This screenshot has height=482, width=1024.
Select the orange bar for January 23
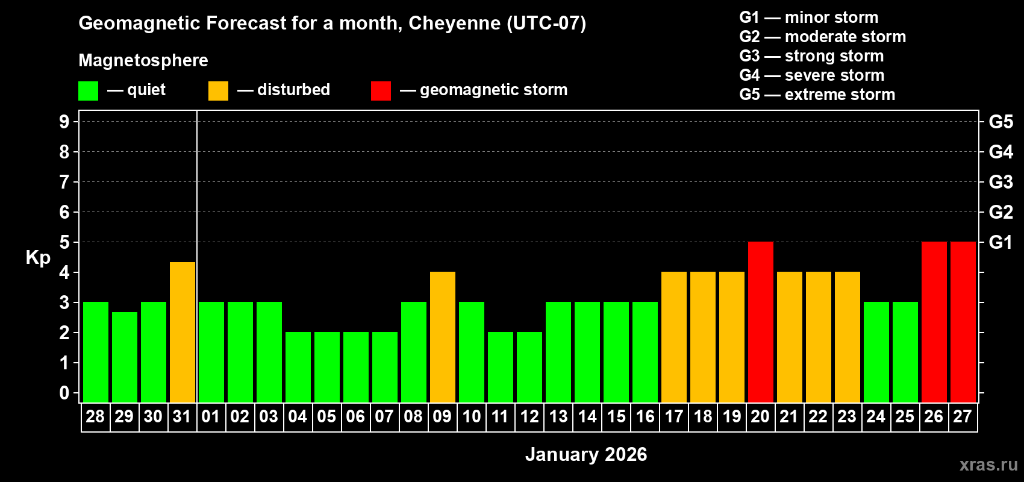point(848,337)
